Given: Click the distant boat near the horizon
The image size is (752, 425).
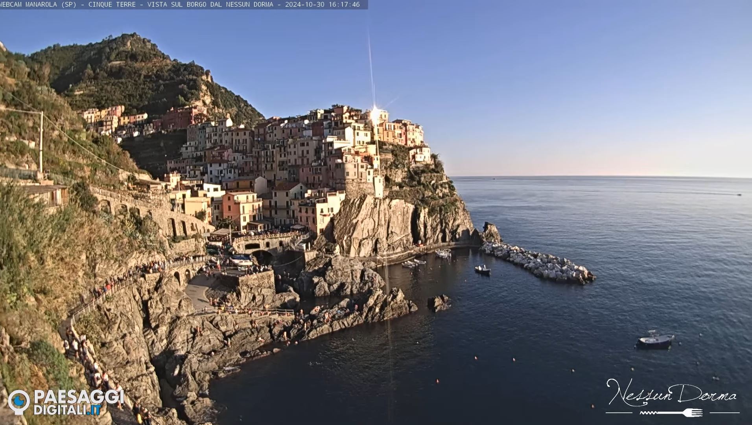Looking at the screenshot, I should pos(739,194).
